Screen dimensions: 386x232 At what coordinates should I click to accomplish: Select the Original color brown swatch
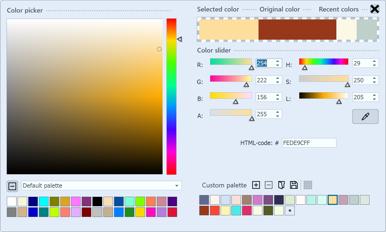[x=297, y=29]
